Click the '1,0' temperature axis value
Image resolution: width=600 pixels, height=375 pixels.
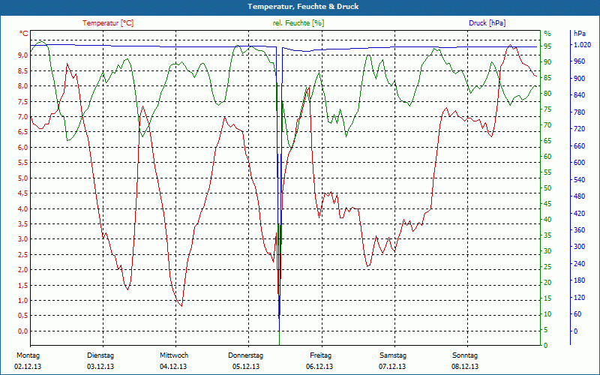point(23,301)
